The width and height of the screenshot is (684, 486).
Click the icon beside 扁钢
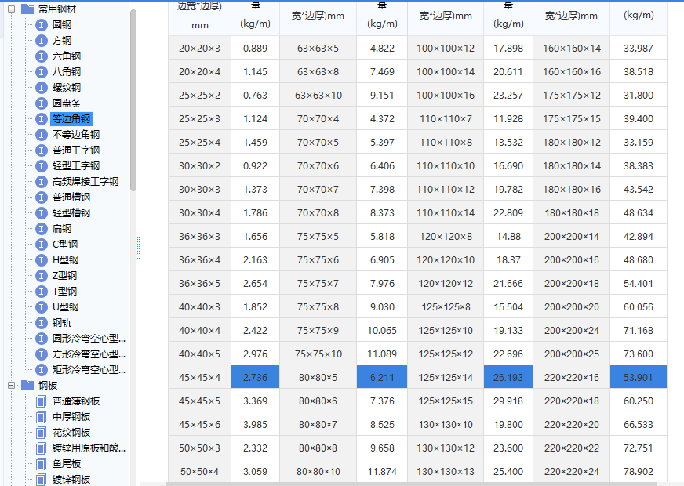[41, 229]
